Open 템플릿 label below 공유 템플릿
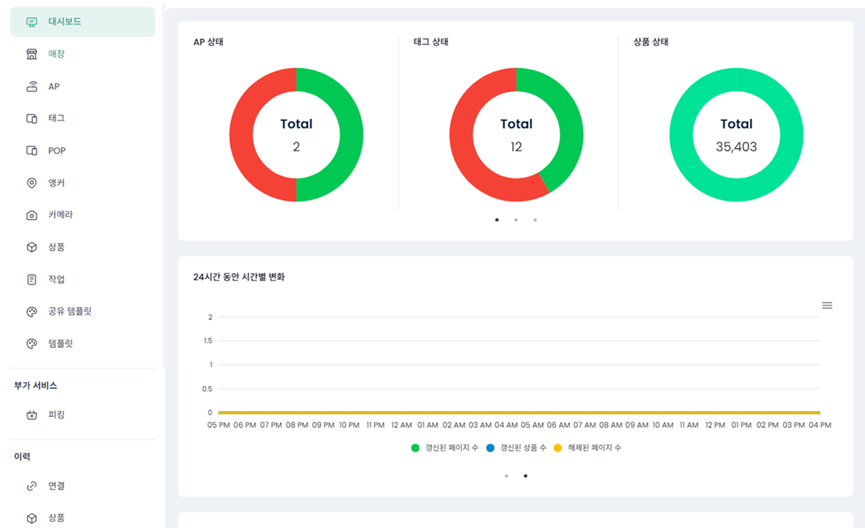The image size is (865, 528). 60,344
